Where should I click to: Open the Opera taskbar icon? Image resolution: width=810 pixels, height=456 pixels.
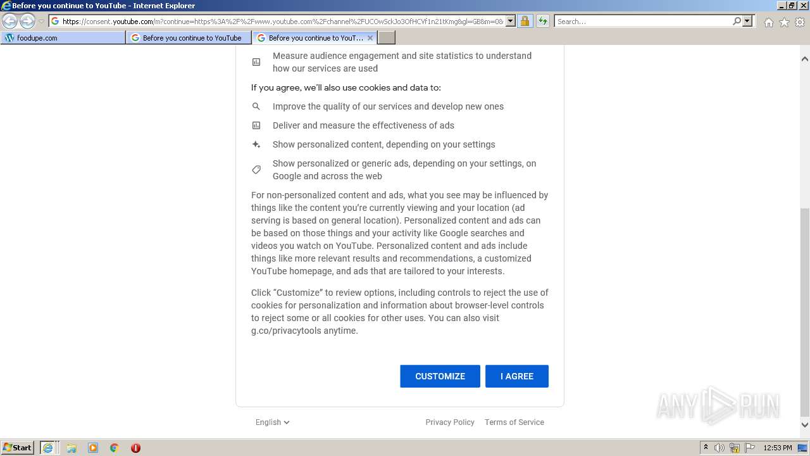tap(135, 448)
